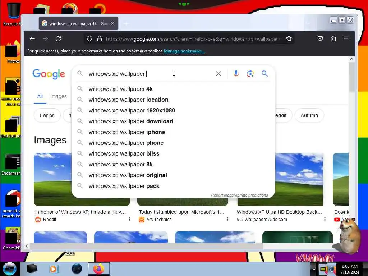Click the Firefox address bar URL
The width and height of the screenshot is (368, 276).
(x=194, y=39)
